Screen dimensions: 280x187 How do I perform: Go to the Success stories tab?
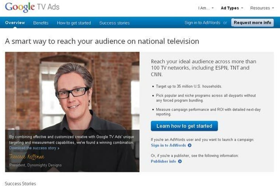pos(114,23)
